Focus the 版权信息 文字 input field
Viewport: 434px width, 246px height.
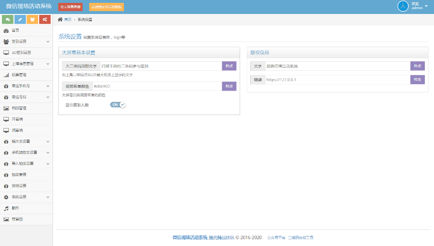pos(338,66)
